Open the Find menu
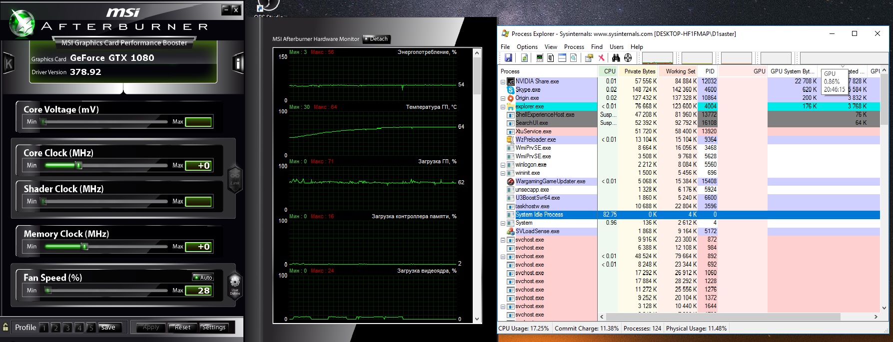Screen dimensions: 893x342 pos(597,46)
